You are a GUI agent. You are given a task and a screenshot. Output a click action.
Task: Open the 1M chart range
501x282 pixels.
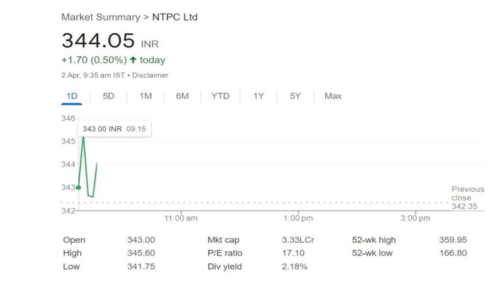(x=145, y=96)
